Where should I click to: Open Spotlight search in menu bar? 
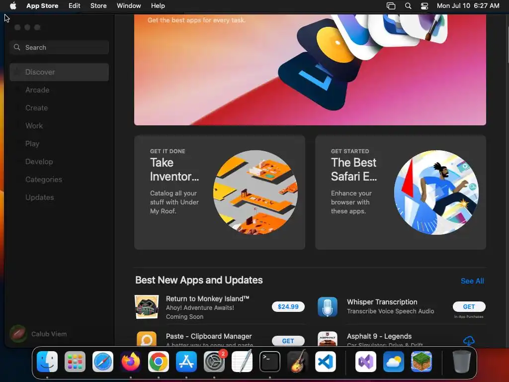408,5
